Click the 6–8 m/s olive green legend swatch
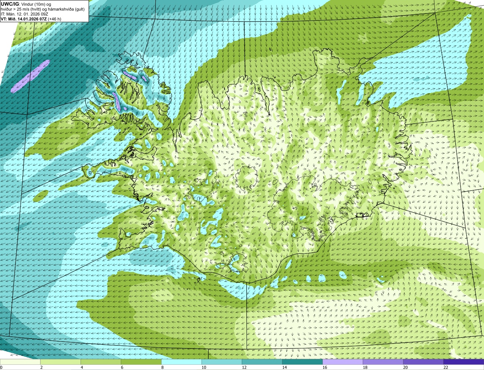 [141, 362]
